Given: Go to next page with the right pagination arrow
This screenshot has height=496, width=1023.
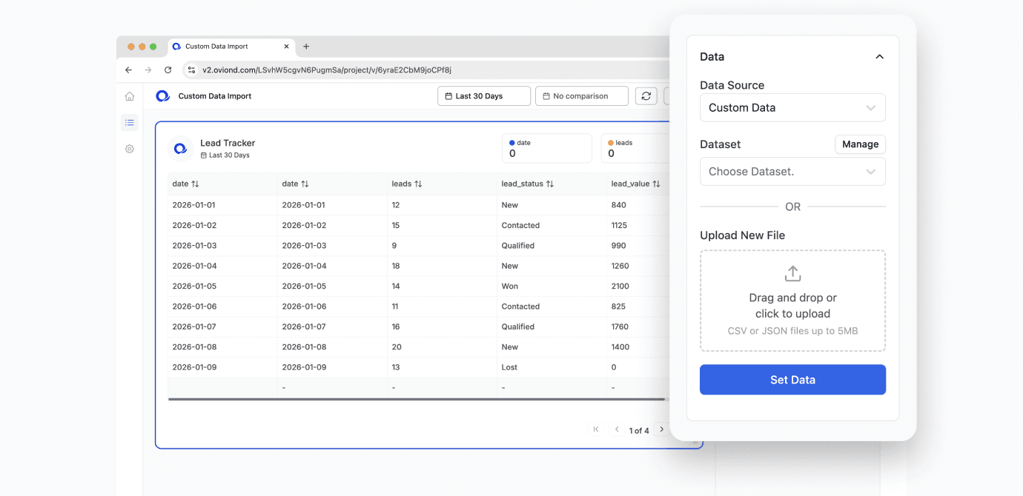Looking at the screenshot, I should 661,429.
